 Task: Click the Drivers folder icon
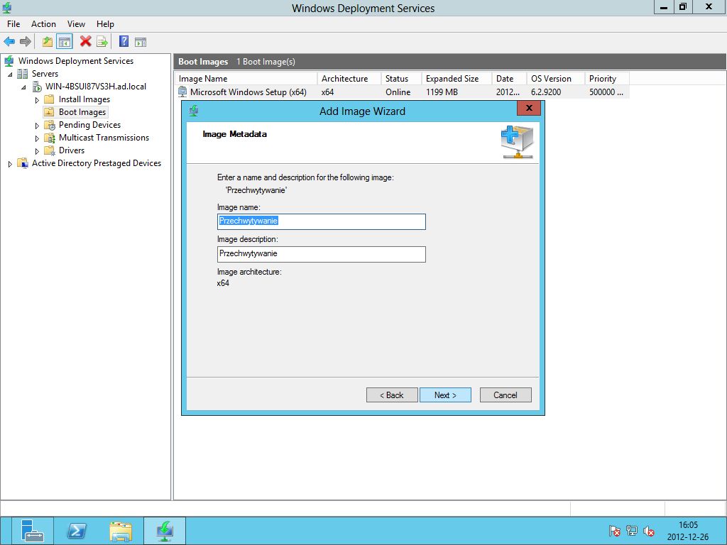click(x=50, y=150)
